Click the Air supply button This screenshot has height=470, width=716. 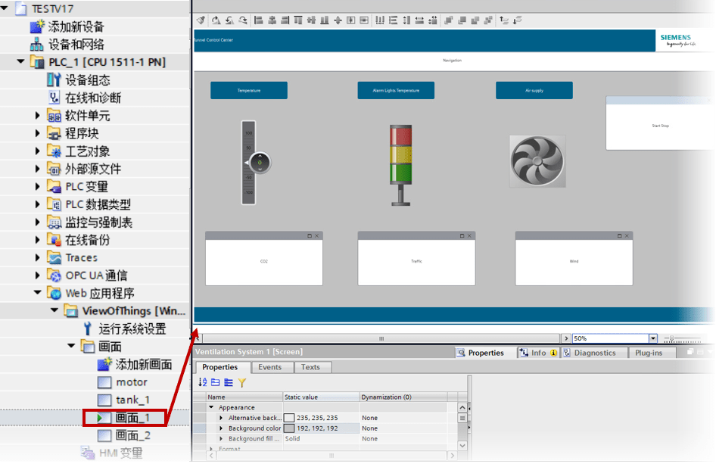tap(534, 90)
